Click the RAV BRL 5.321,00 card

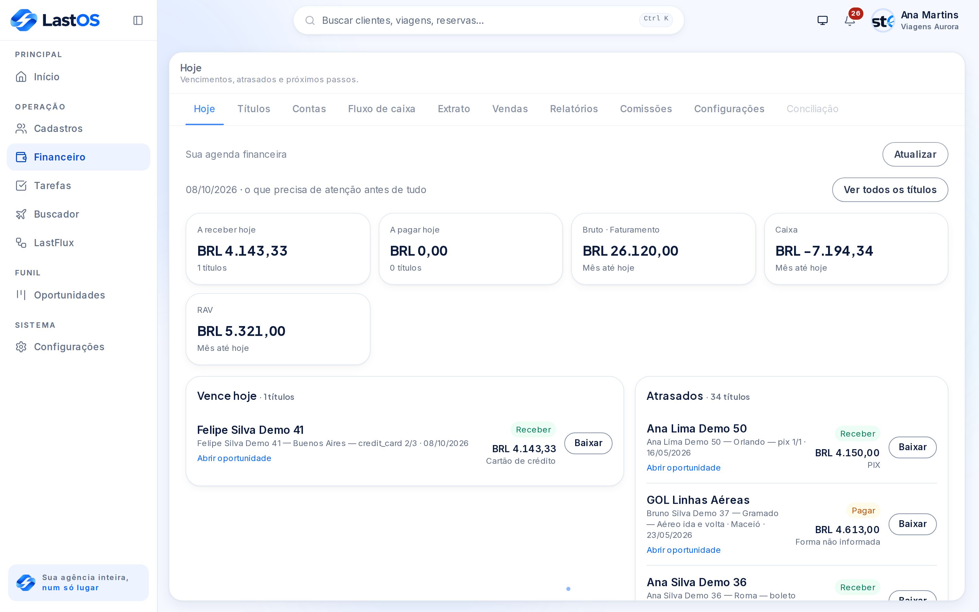[x=278, y=329]
